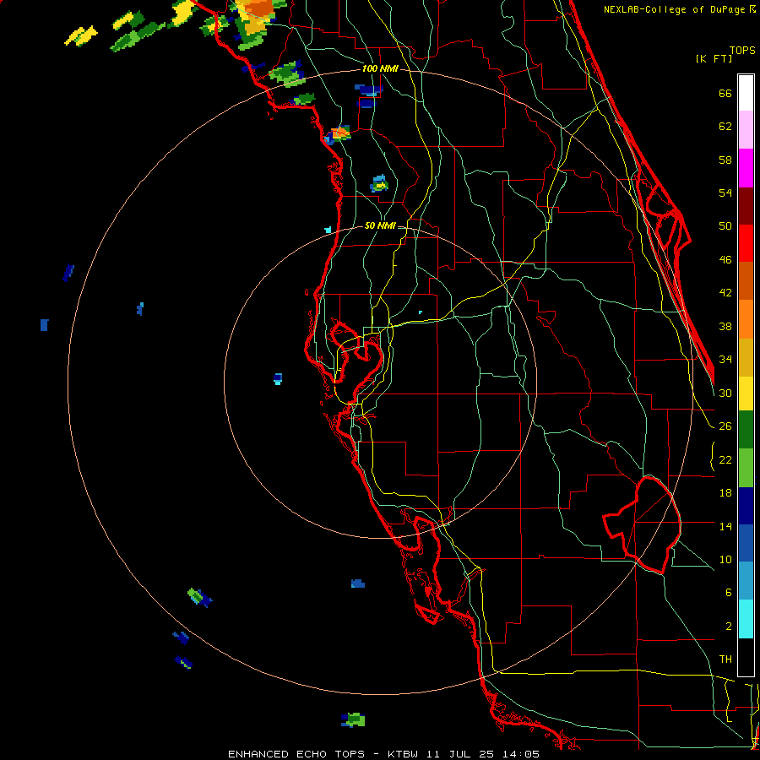Click the 'NEXLAB-College of DuPage' text
The width and height of the screenshot is (760, 760).
click(676, 9)
